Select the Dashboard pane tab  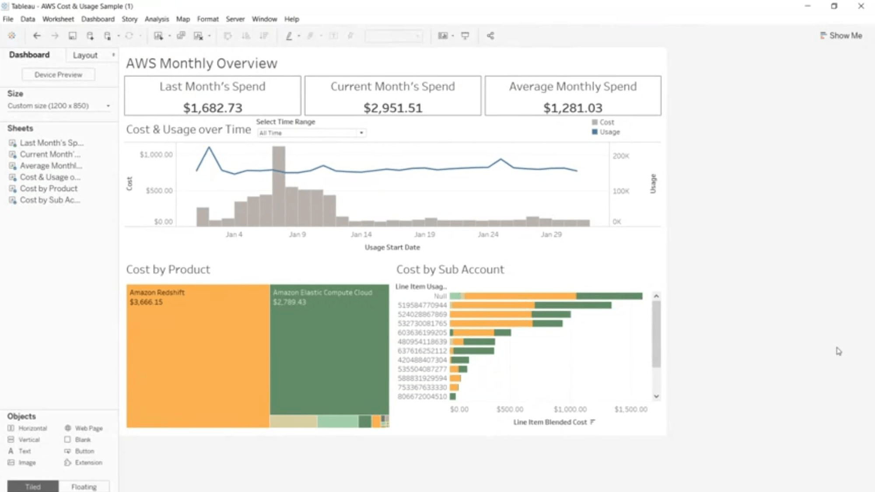coord(29,55)
